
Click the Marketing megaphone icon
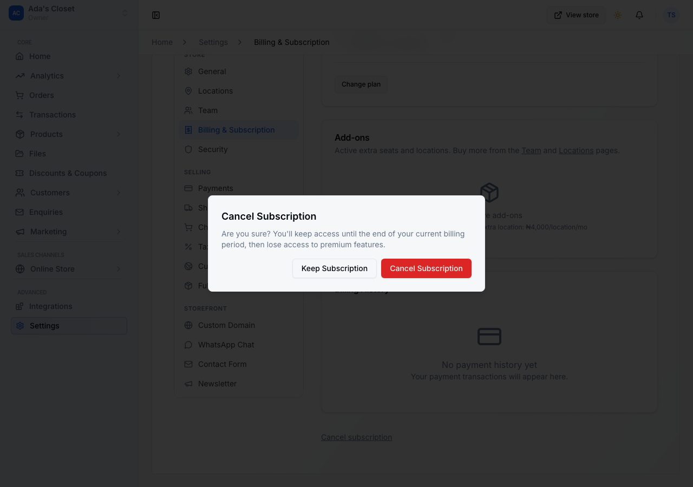(x=20, y=232)
